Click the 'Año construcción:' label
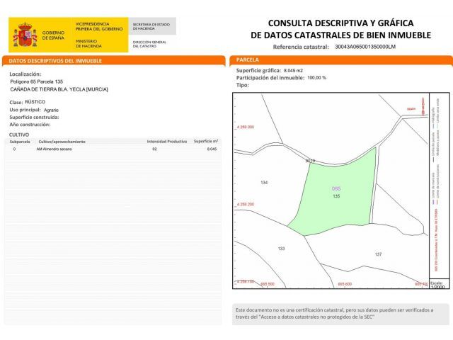453x340 pixels. [x=30, y=125]
